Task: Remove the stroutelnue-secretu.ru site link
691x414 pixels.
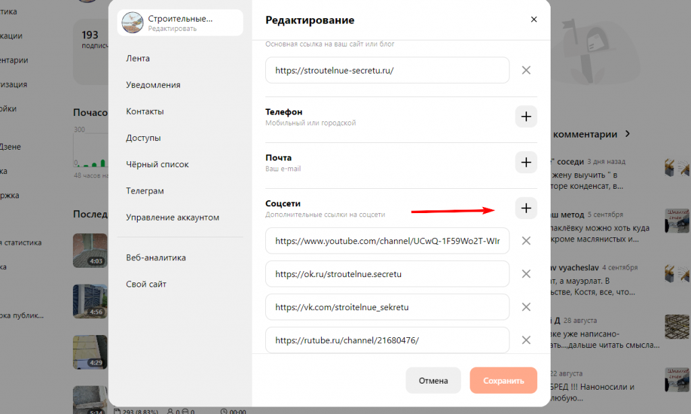Action: click(526, 71)
